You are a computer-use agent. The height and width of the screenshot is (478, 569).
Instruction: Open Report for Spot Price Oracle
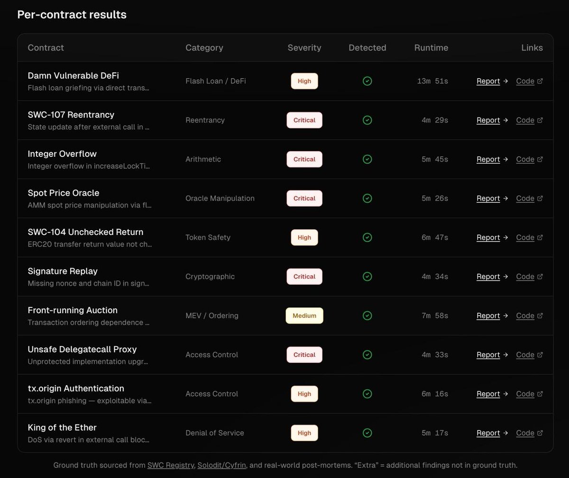[492, 198]
